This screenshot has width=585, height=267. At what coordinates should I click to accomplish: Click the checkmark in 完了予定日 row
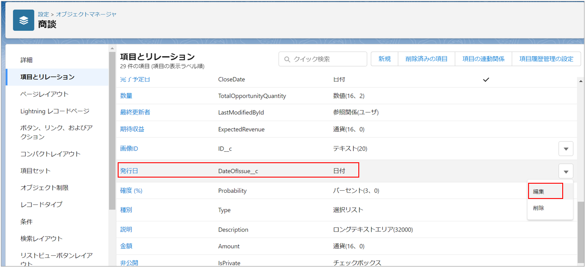(486, 79)
